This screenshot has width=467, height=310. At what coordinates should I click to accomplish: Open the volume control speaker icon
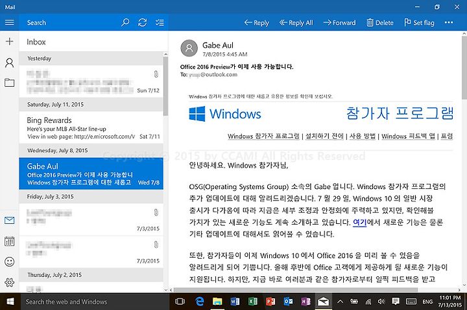point(381,302)
